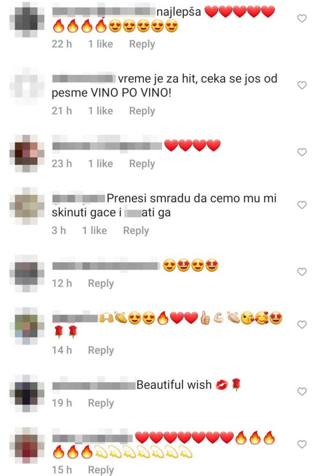Tap heart icon next to "Prenesi smradu" comment

pos(302,205)
